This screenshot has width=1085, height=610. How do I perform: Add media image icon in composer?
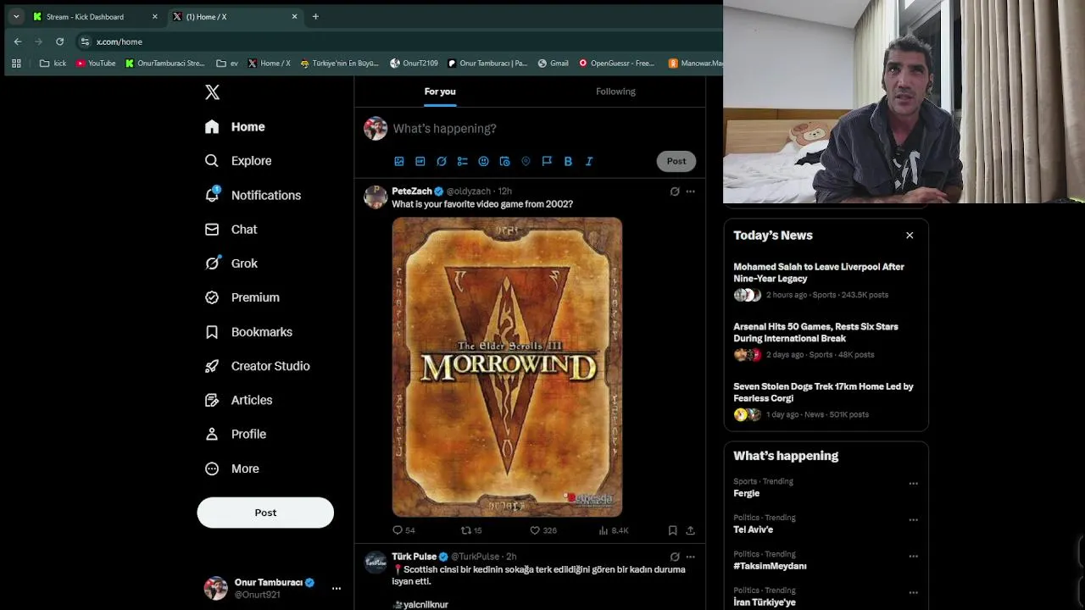click(399, 161)
